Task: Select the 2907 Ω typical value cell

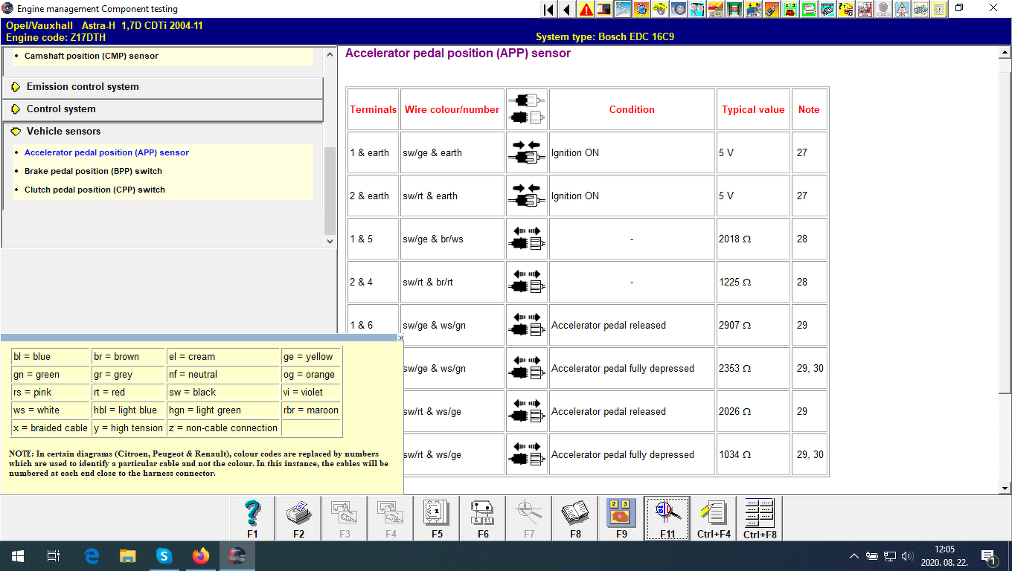Action: pos(753,325)
